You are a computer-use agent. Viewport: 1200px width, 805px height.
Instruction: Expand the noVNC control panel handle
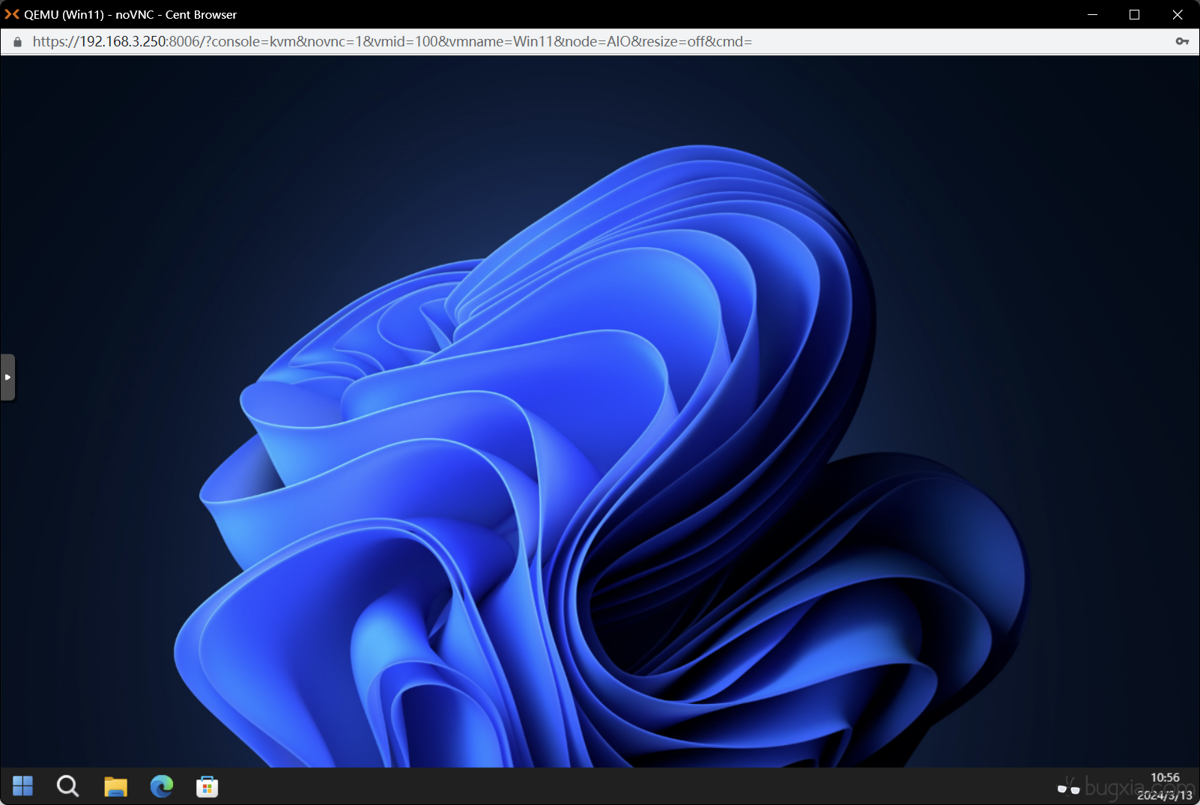coord(7,377)
